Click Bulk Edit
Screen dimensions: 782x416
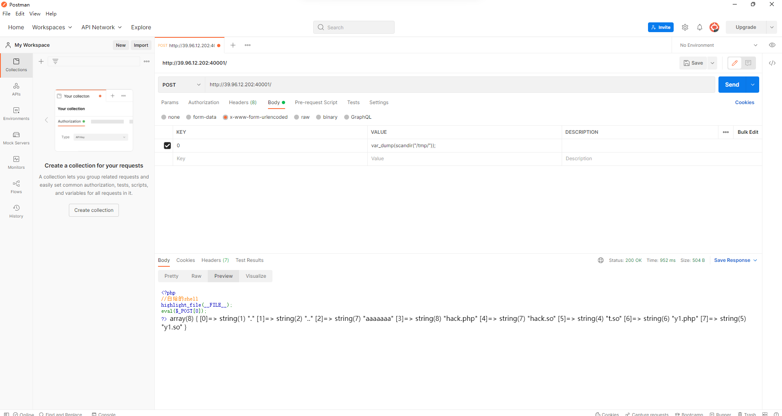point(748,132)
